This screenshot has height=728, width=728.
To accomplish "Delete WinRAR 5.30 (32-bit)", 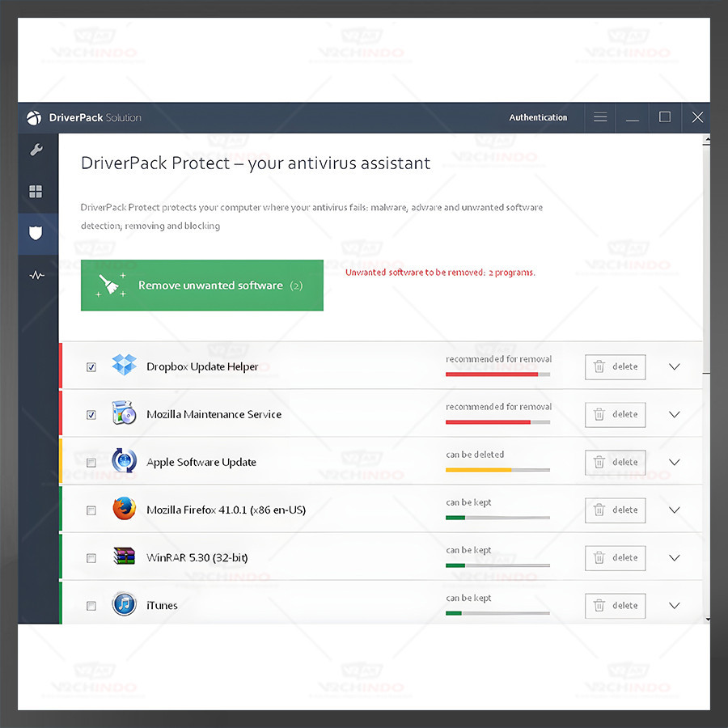I will click(616, 557).
